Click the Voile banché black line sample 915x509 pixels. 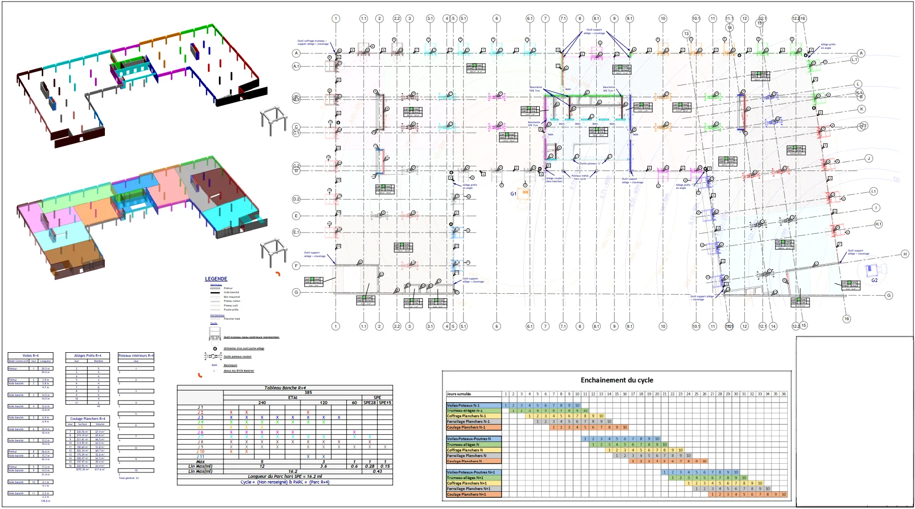pos(215,293)
